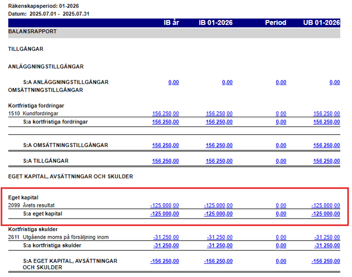Select the 'Eget kapital' section heading
352x277 pixels.
click(24, 198)
